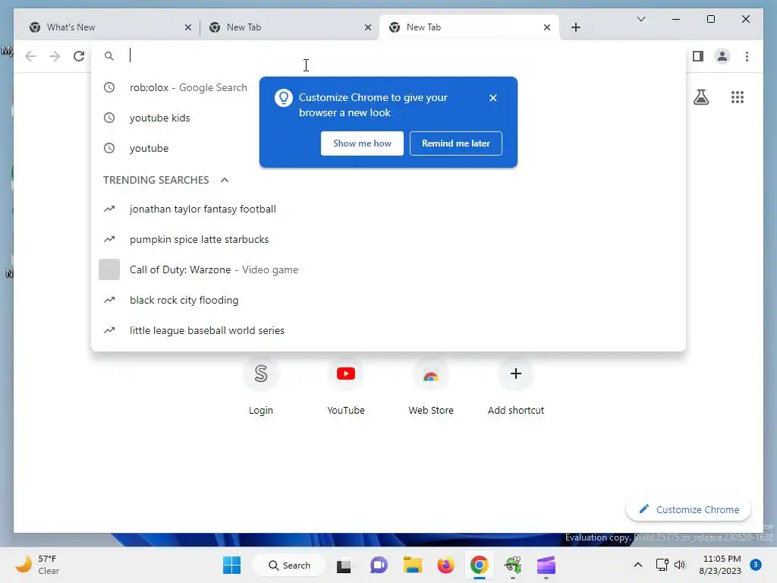This screenshot has width=777, height=583.
Task: Select little league baseball world series
Action: pos(388,329)
